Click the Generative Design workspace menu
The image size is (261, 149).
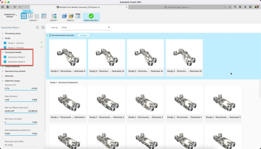point(10,16)
